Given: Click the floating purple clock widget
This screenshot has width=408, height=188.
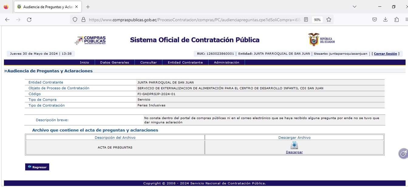Looking at the screenshot, I should tap(403, 154).
